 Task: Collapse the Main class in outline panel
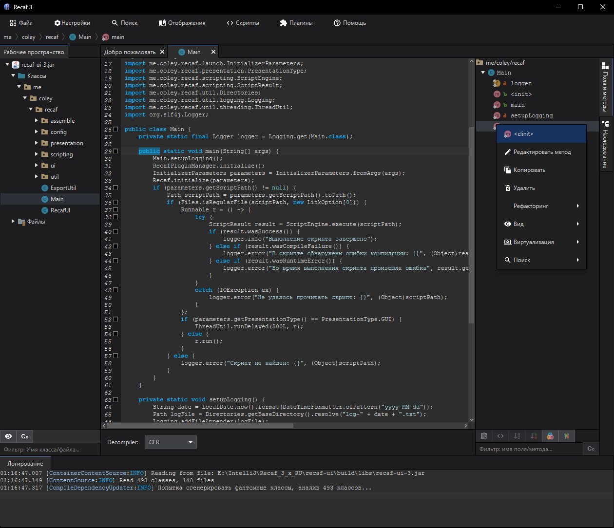tap(483, 73)
